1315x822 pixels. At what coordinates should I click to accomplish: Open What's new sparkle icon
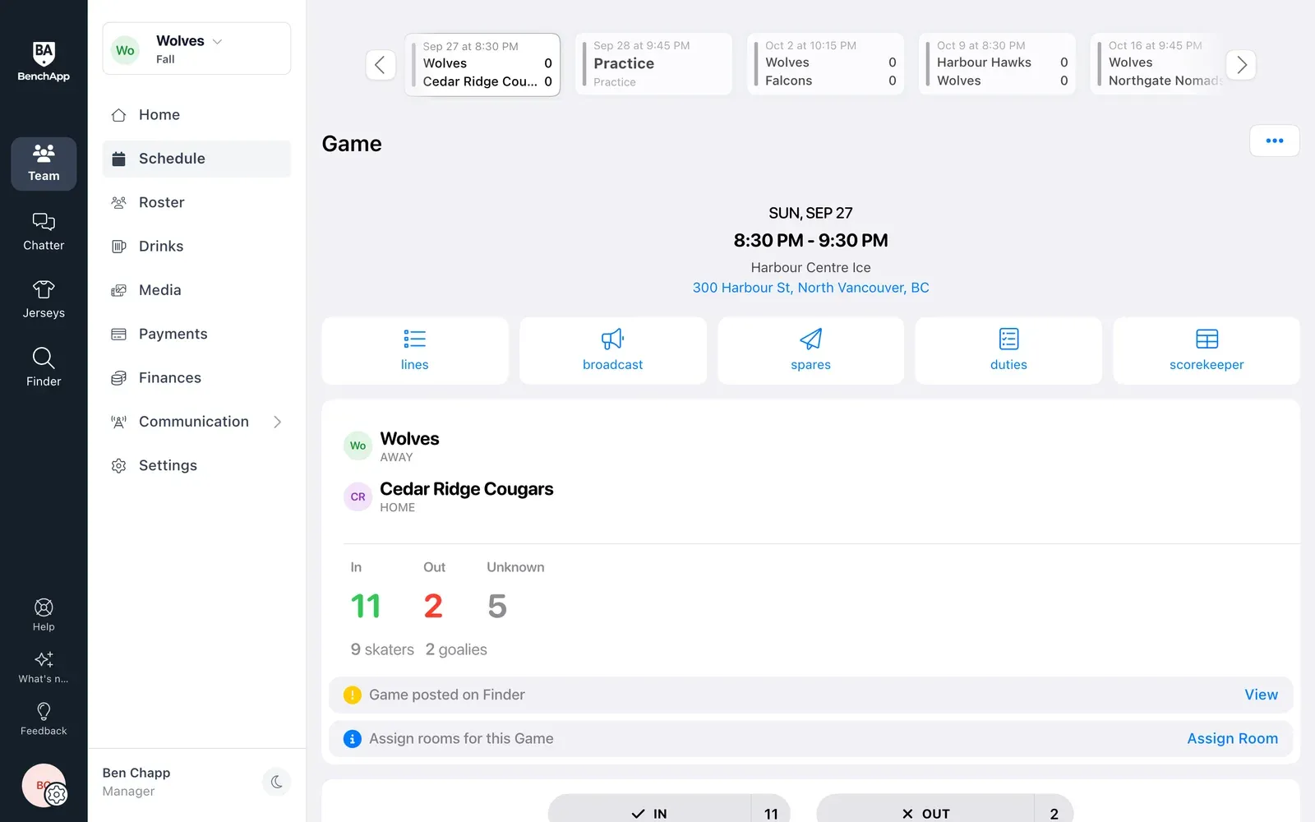[x=44, y=667]
